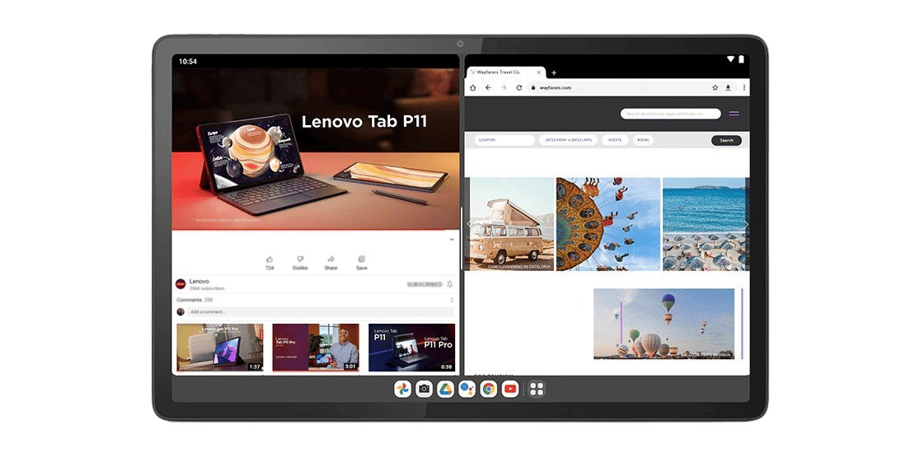Open YouTube from the dock
Viewport: 920px width, 467px height.
tap(510, 389)
